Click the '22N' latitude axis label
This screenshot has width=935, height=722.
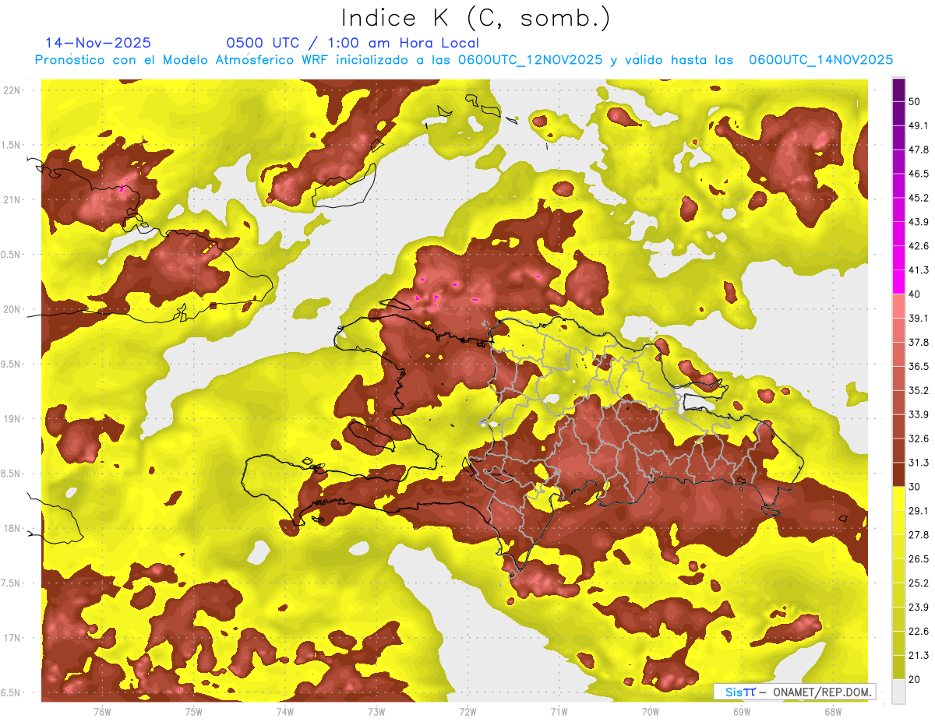point(12,90)
